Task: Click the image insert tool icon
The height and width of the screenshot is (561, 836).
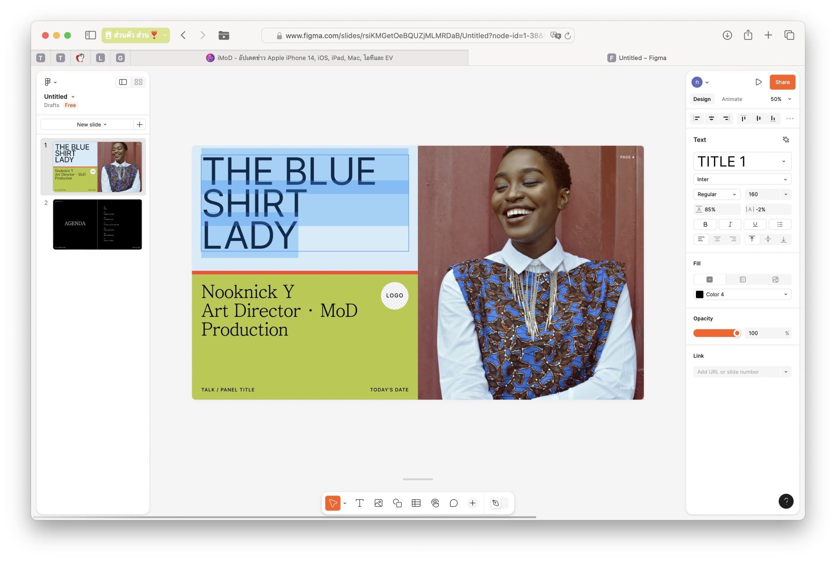Action: click(x=378, y=503)
